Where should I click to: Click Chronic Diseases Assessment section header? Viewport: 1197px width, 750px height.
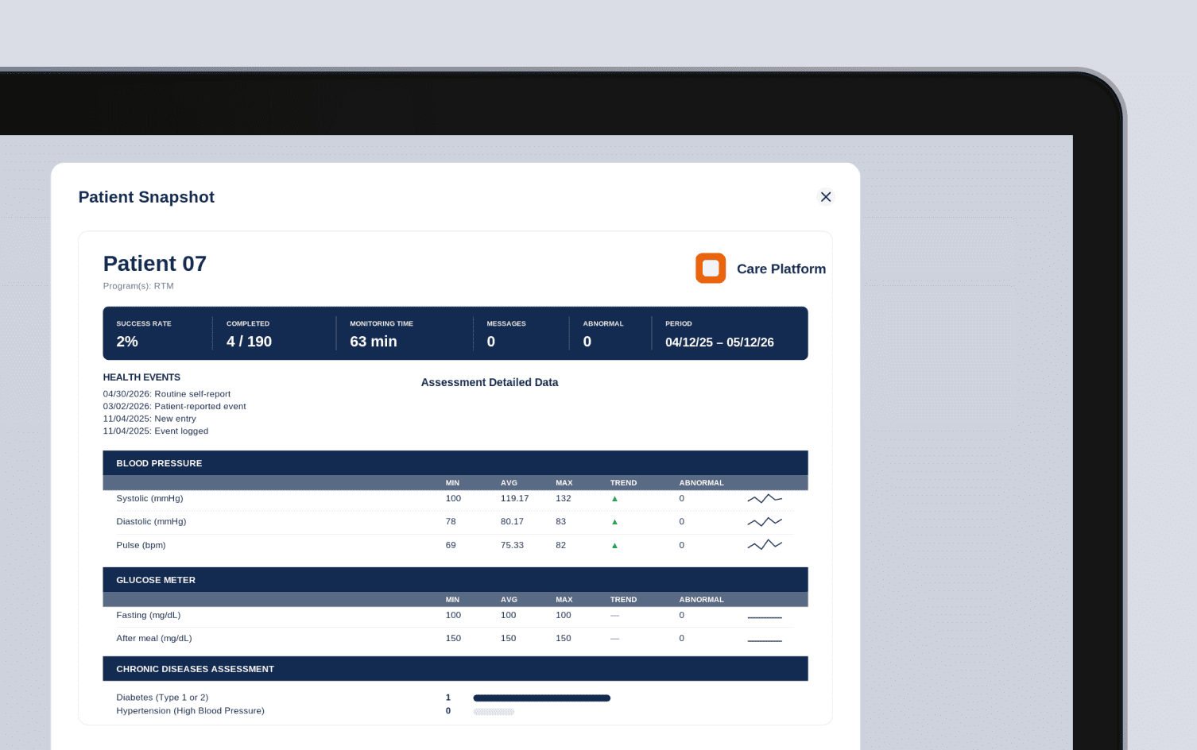455,669
